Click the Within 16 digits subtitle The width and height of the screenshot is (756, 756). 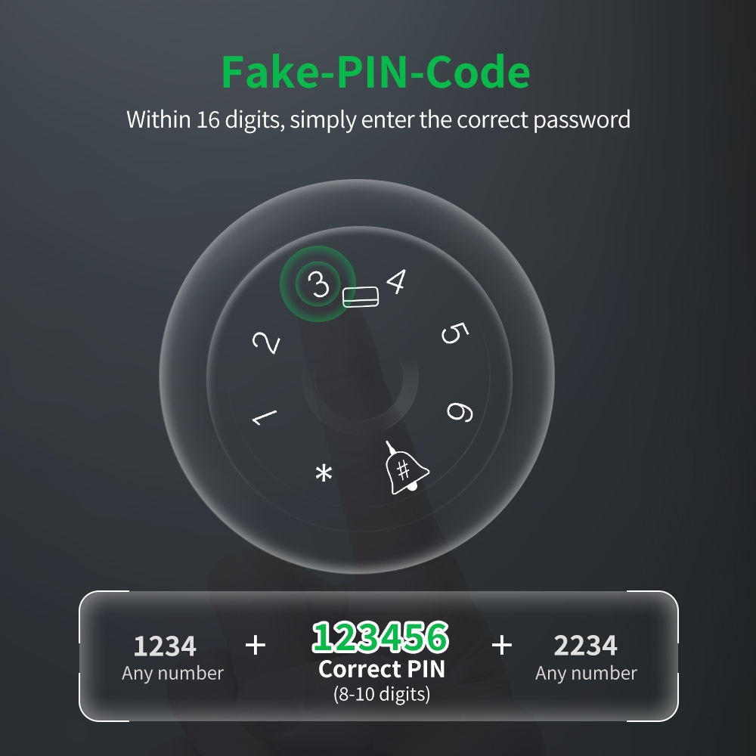(379, 119)
